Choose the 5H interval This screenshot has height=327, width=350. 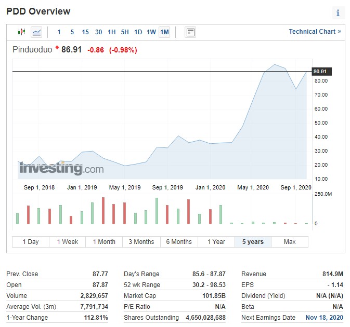coord(125,32)
